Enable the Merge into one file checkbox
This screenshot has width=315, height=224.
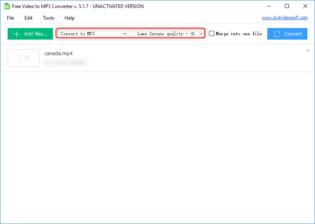point(212,34)
